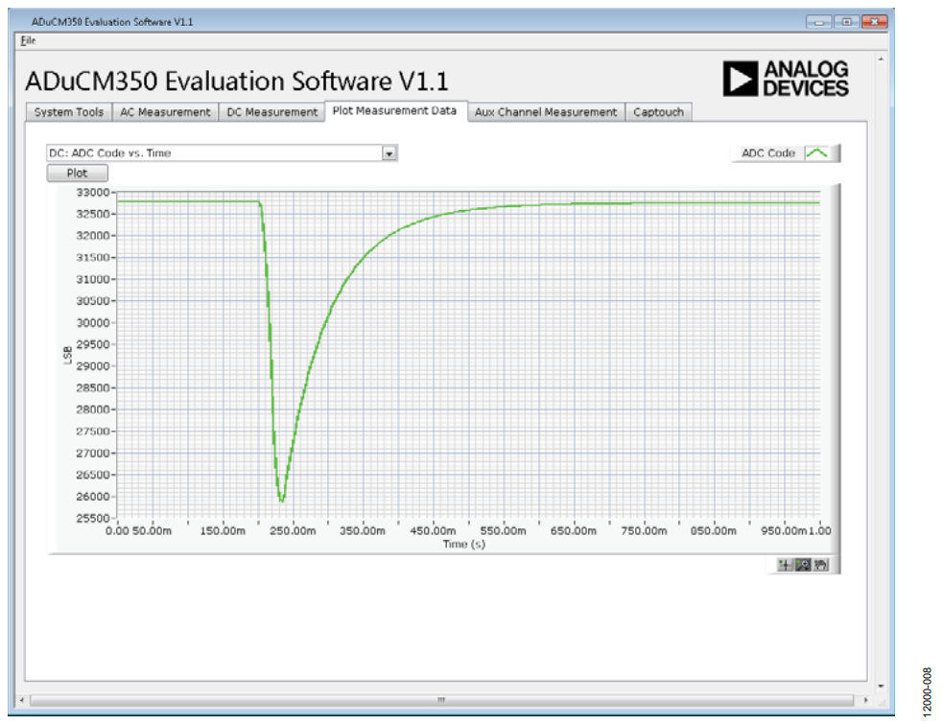942x724 pixels.
Task: Select the graph cursor crosshair tool
Action: pos(785,565)
